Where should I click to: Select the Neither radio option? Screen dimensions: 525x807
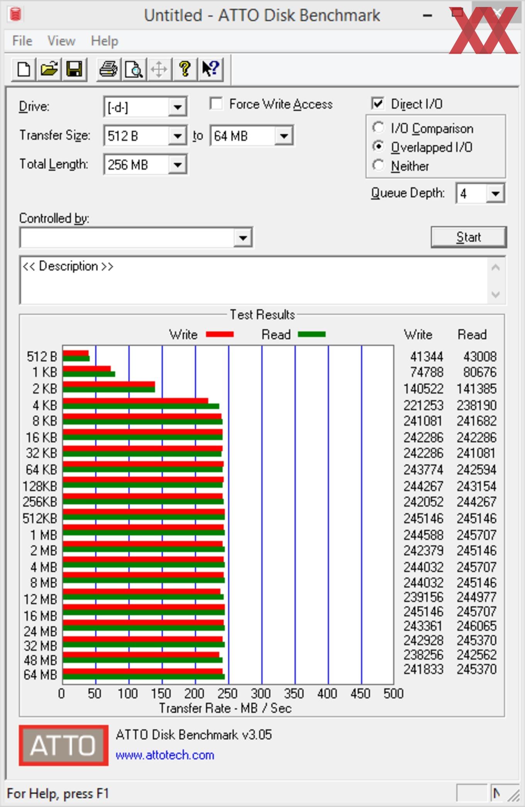(x=378, y=165)
